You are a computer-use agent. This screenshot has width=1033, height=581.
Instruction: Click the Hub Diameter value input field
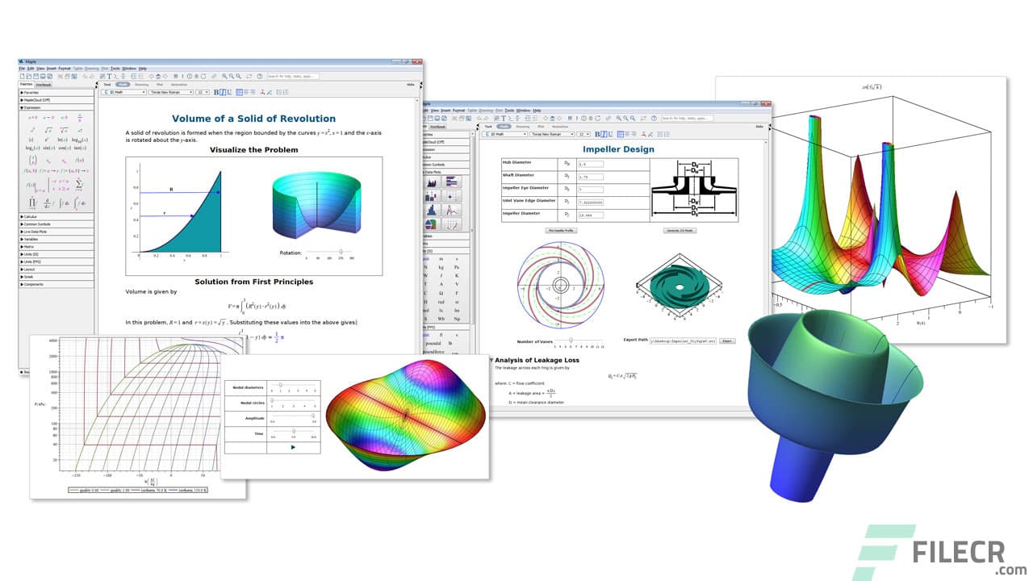click(591, 165)
